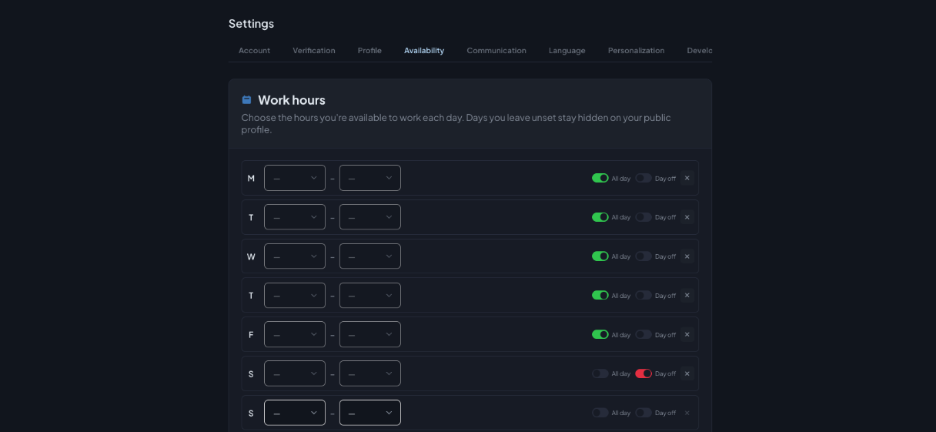Turn off the red Saturday Day off toggle

click(643, 373)
